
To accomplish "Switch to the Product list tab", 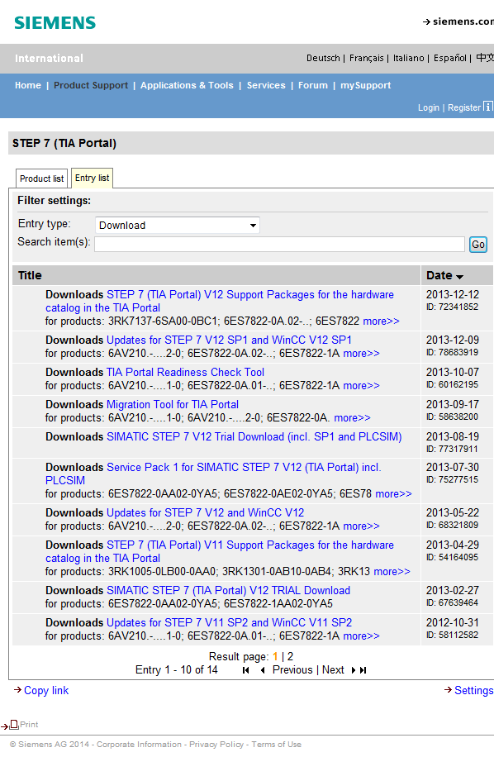I will point(41,179).
